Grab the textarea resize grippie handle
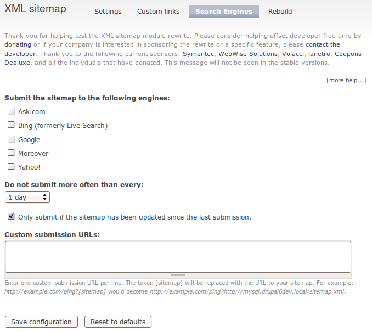This screenshot has height=332, width=372. coord(178,275)
